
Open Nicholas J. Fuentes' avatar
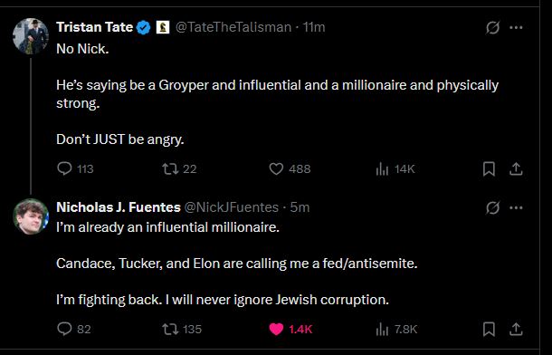(x=31, y=216)
